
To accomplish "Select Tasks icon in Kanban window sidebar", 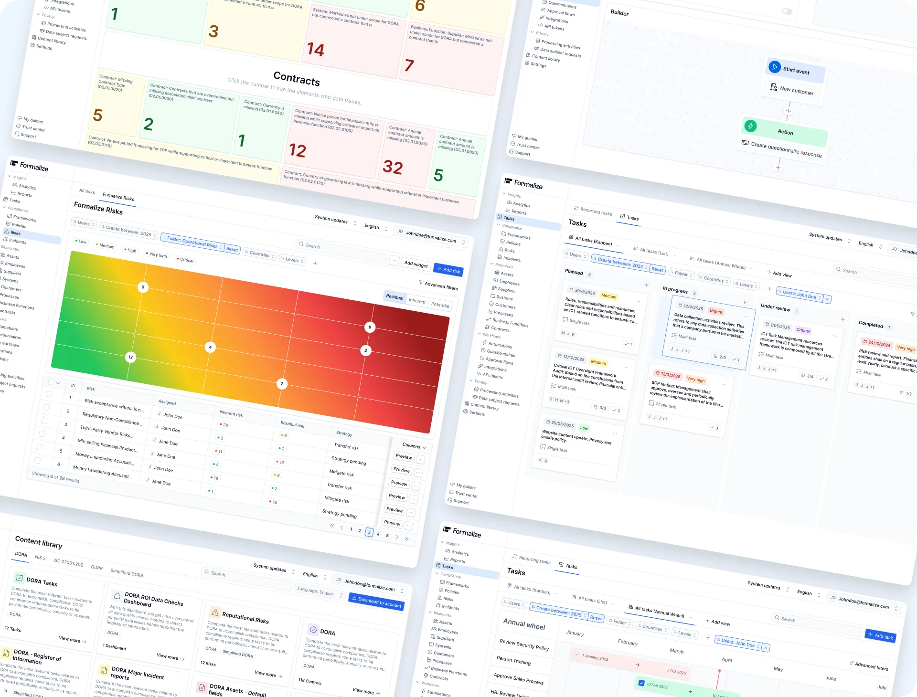I will (500, 217).
